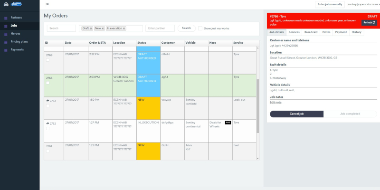Switch to the Broadcast tab
This screenshot has width=380, height=190.
pyautogui.click(x=311, y=32)
